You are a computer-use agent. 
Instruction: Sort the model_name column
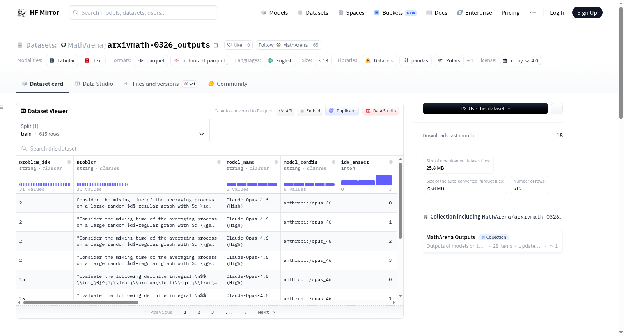point(276,162)
